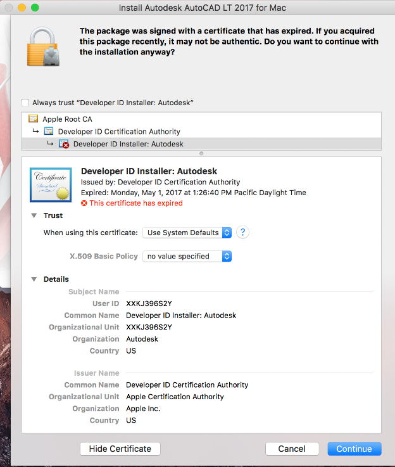Click the expired Autodesk certificate icon in tree
This screenshot has width=395, height=467.
(64, 144)
